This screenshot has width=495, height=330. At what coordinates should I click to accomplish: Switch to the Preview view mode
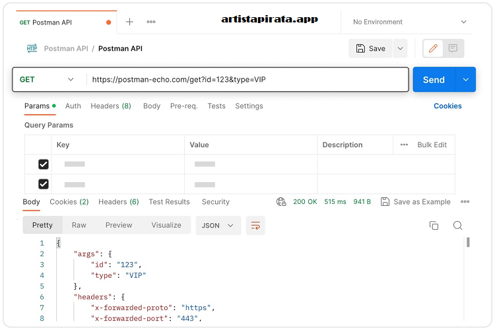point(119,225)
